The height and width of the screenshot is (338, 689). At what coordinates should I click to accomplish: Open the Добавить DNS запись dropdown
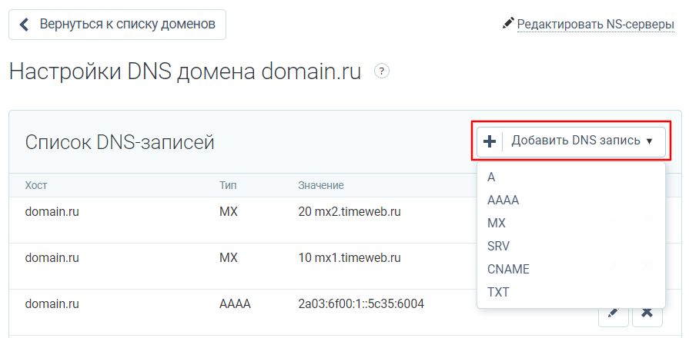571,142
